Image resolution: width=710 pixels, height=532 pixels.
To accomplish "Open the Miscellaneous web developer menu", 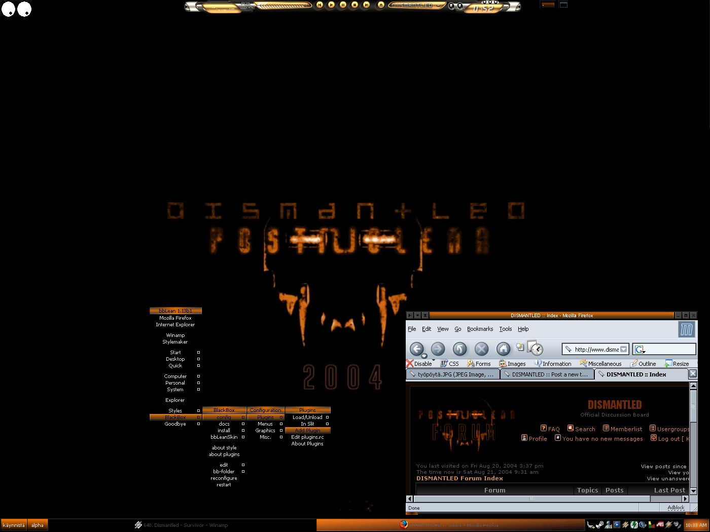I will click(x=600, y=363).
